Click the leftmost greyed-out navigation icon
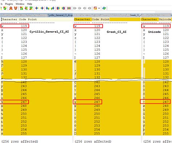Viewport: 172px width, 143px height. (x=75, y=8)
